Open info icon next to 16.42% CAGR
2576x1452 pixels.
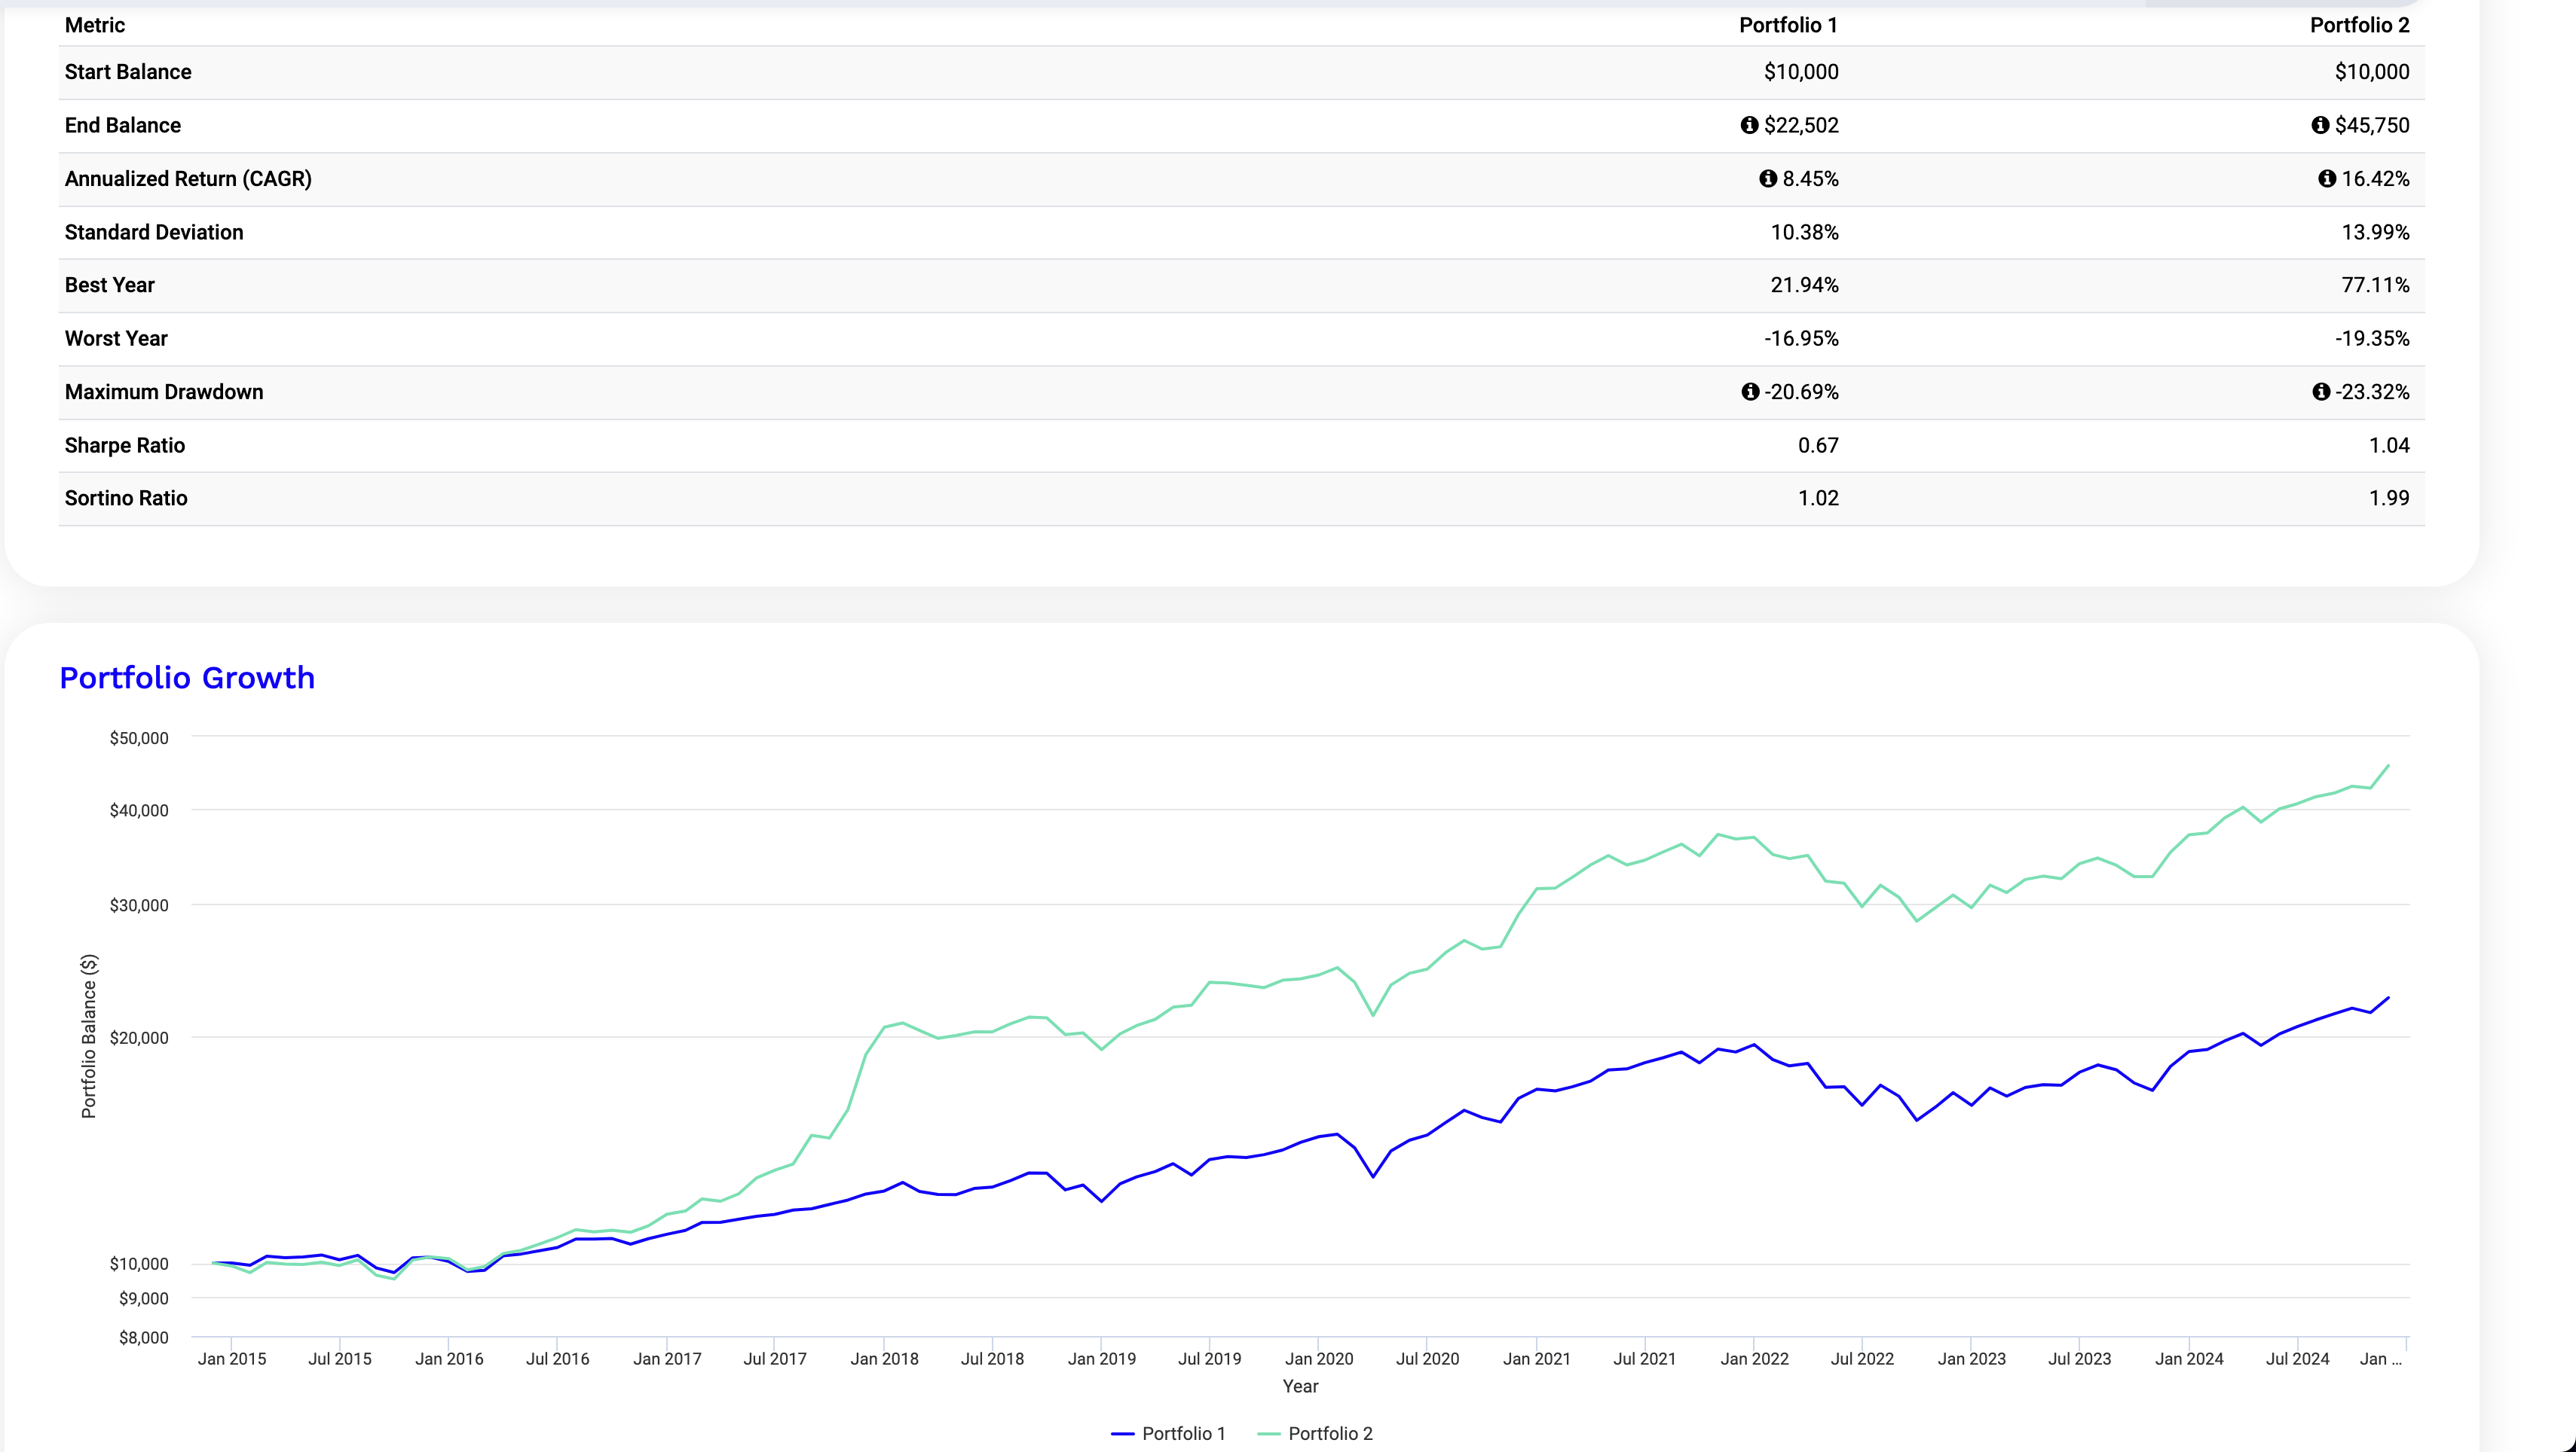click(x=2327, y=179)
